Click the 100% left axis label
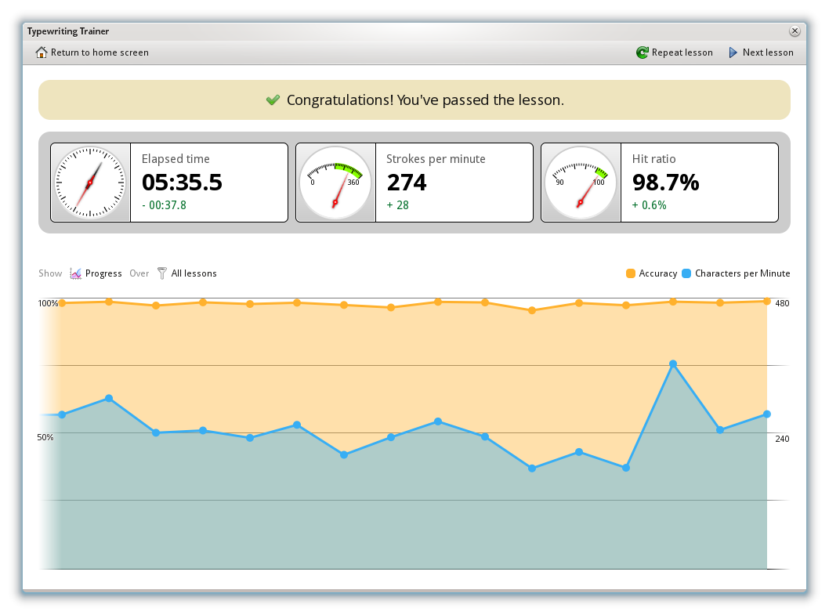This screenshot has width=829, height=615. coord(48,303)
